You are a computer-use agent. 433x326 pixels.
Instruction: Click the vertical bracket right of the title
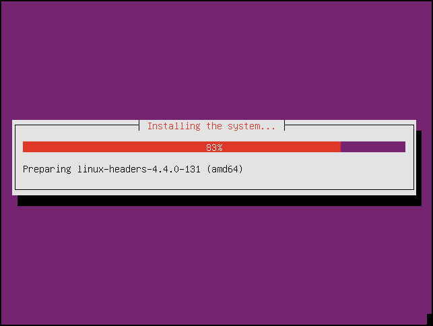[284, 125]
